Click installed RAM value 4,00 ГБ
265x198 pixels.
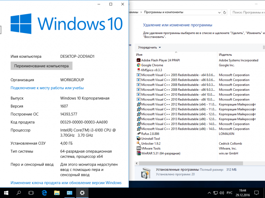(x=67, y=143)
